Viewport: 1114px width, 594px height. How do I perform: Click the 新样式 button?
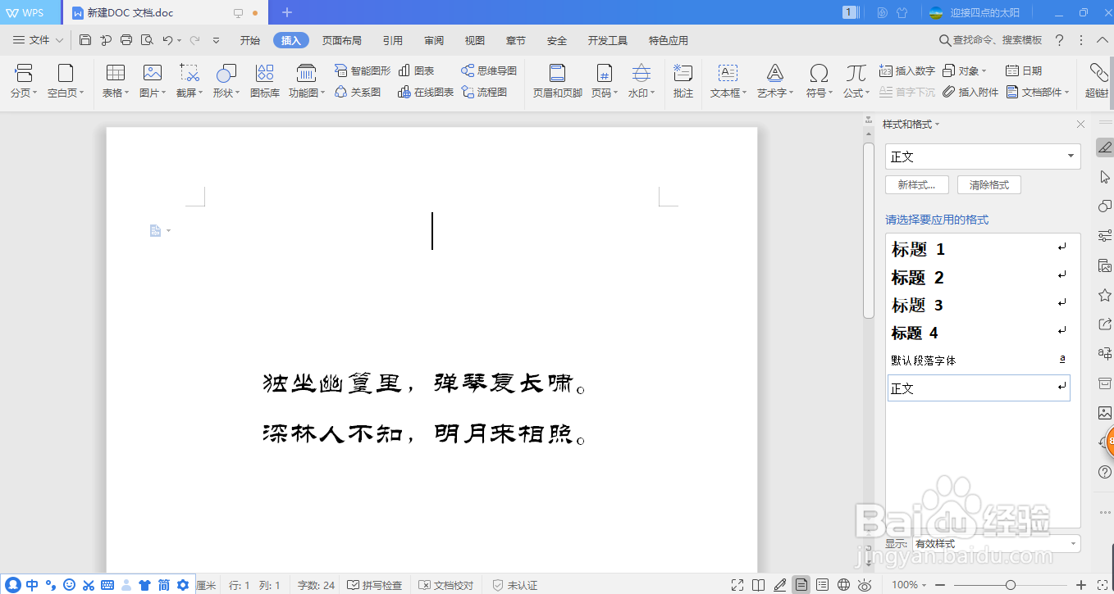pos(916,184)
